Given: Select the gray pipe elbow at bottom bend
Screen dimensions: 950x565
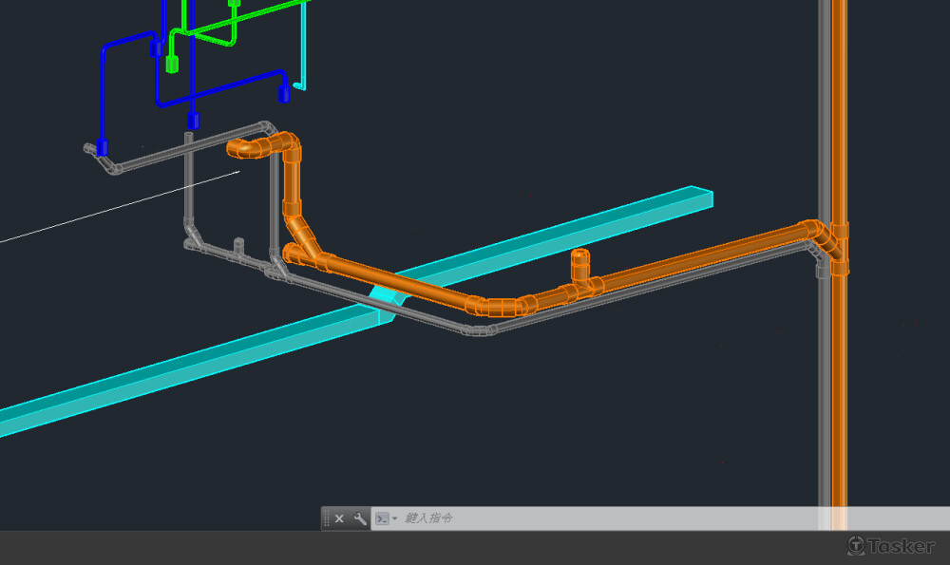Looking at the screenshot, I should coord(479,331).
